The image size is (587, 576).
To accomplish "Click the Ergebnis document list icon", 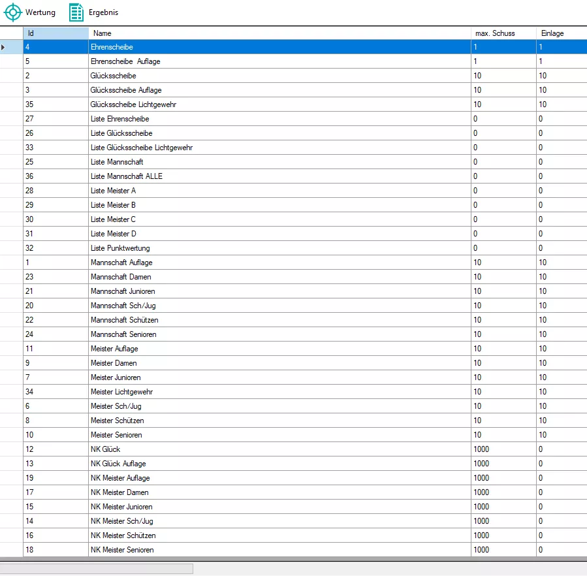I will (76, 12).
